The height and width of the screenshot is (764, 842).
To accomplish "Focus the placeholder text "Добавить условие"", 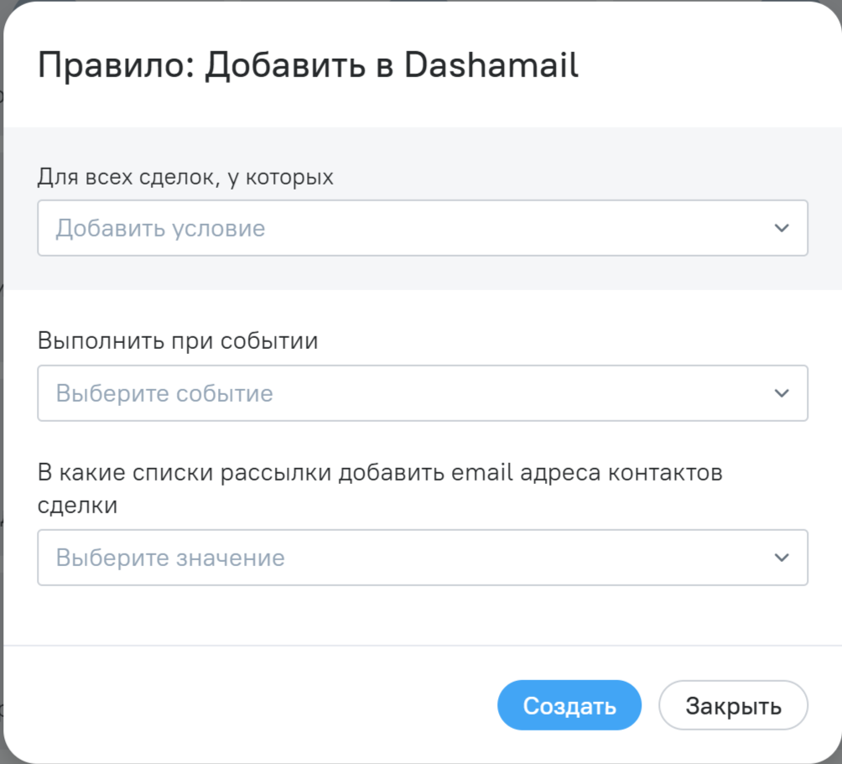I will (x=160, y=228).
